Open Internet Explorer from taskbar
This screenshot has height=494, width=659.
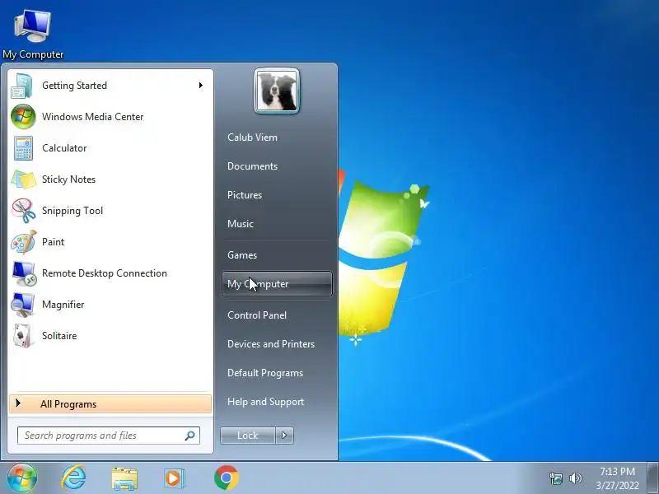pos(73,478)
